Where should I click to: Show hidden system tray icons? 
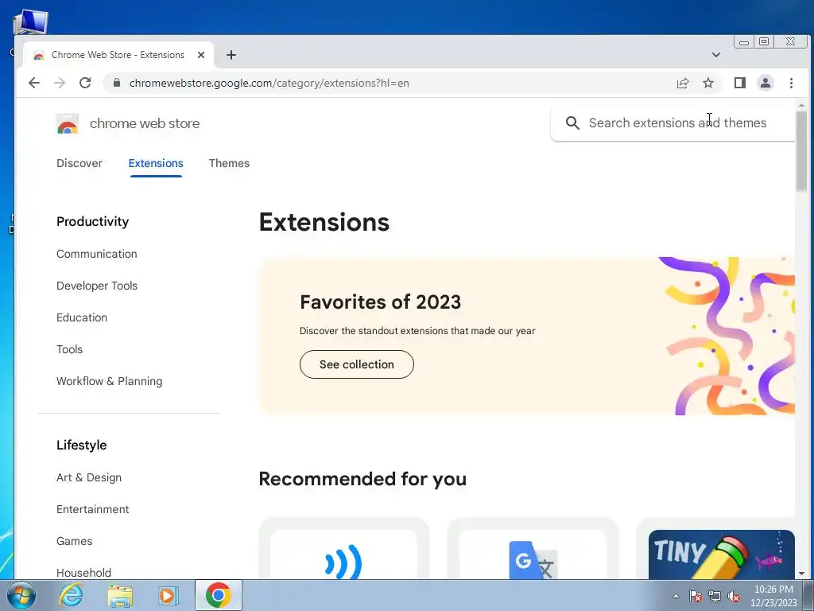[x=676, y=596]
